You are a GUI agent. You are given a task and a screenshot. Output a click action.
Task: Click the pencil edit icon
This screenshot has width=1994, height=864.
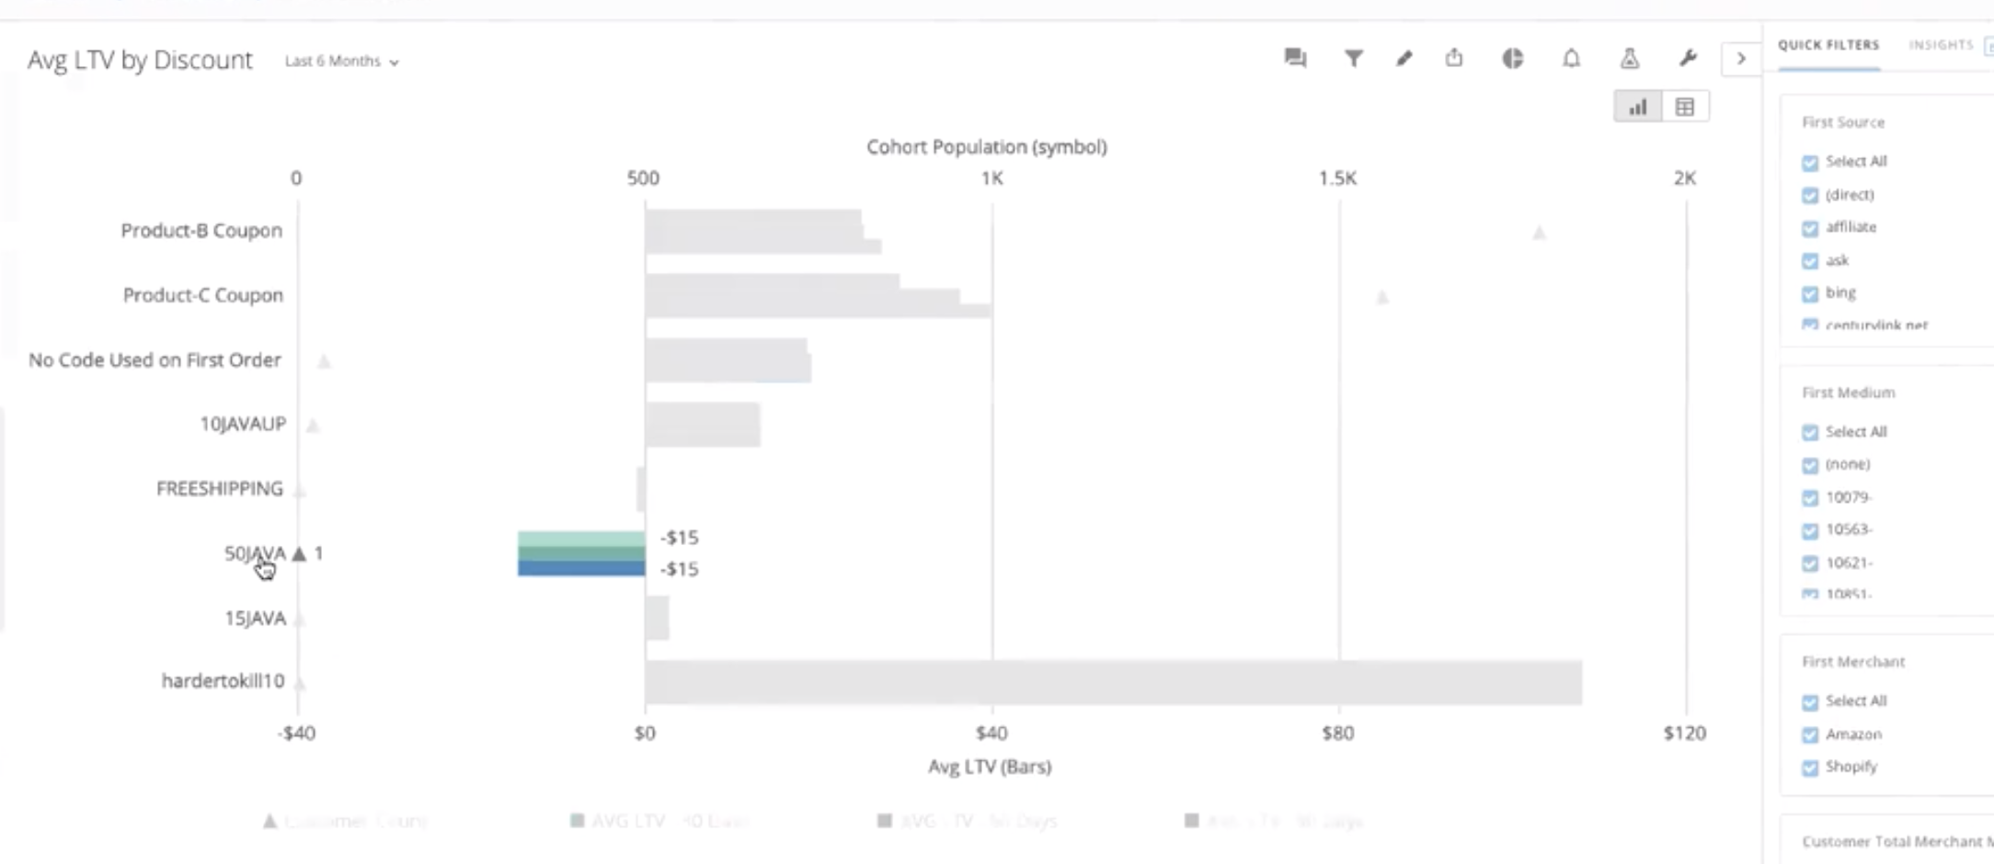tap(1404, 59)
